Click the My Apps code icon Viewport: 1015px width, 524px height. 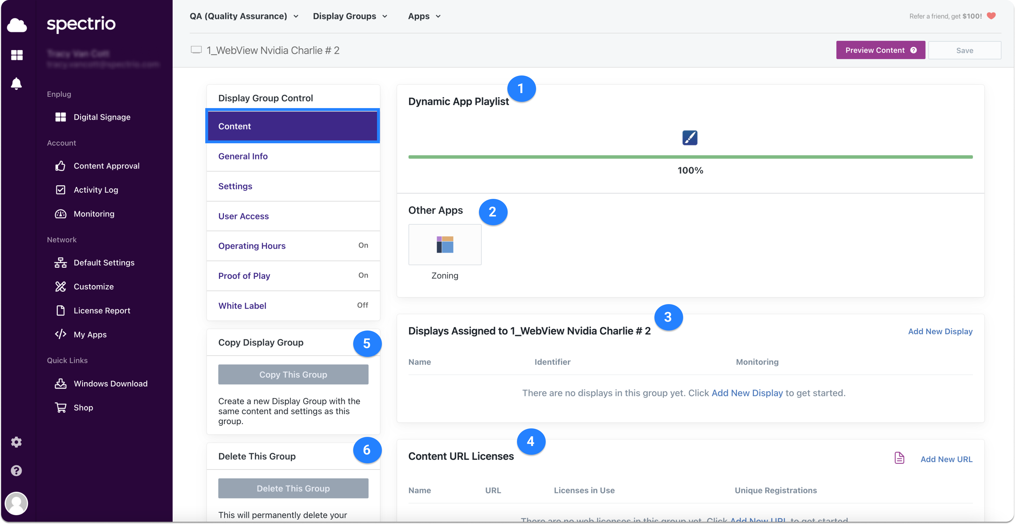[60, 334]
